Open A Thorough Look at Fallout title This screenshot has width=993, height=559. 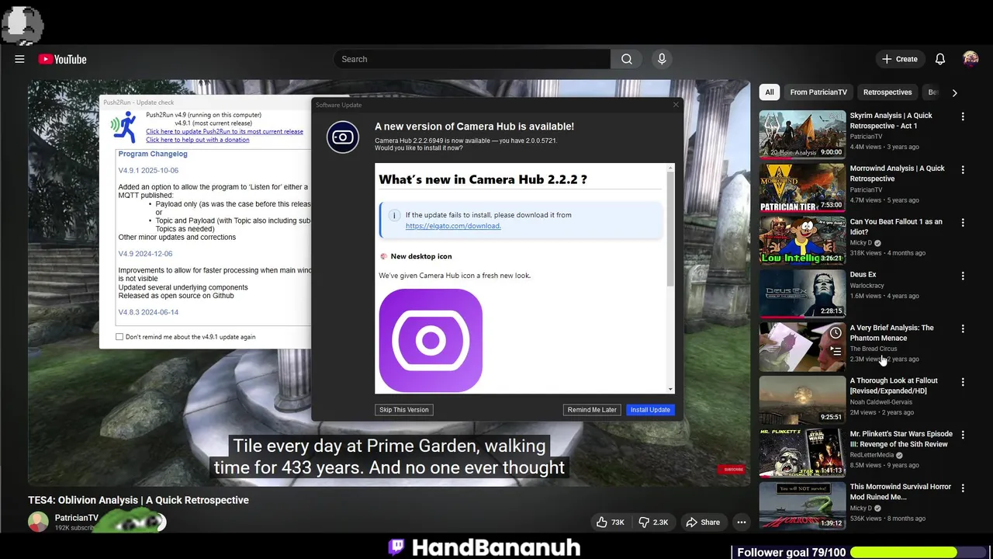[x=894, y=386]
